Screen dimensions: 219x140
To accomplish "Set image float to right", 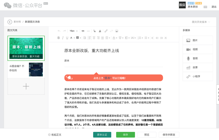I will point(161,38).
